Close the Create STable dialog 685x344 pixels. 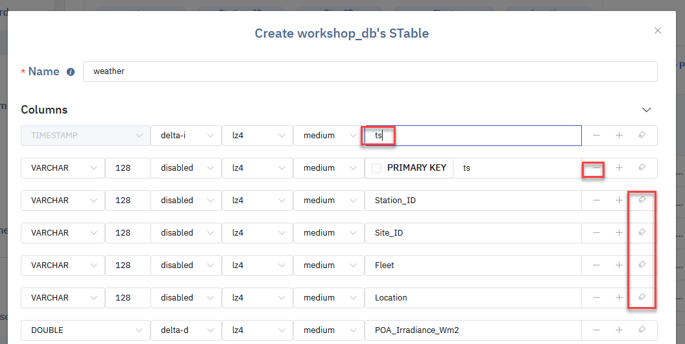coord(658,31)
